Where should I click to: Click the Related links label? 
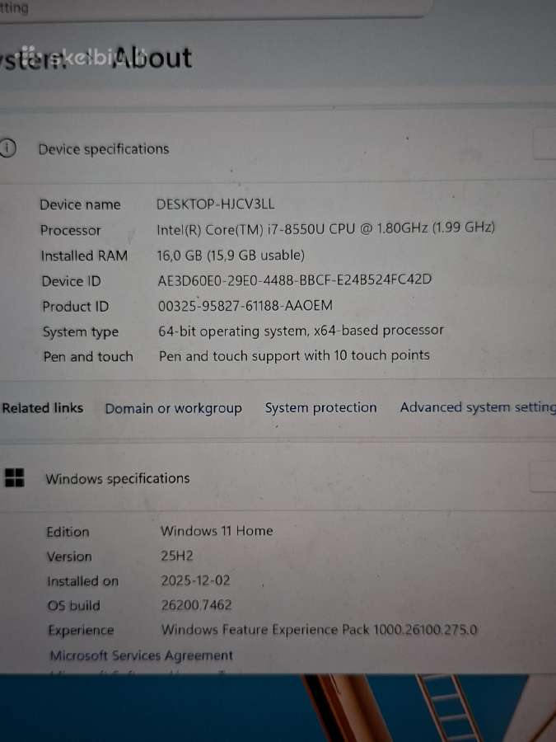click(43, 408)
